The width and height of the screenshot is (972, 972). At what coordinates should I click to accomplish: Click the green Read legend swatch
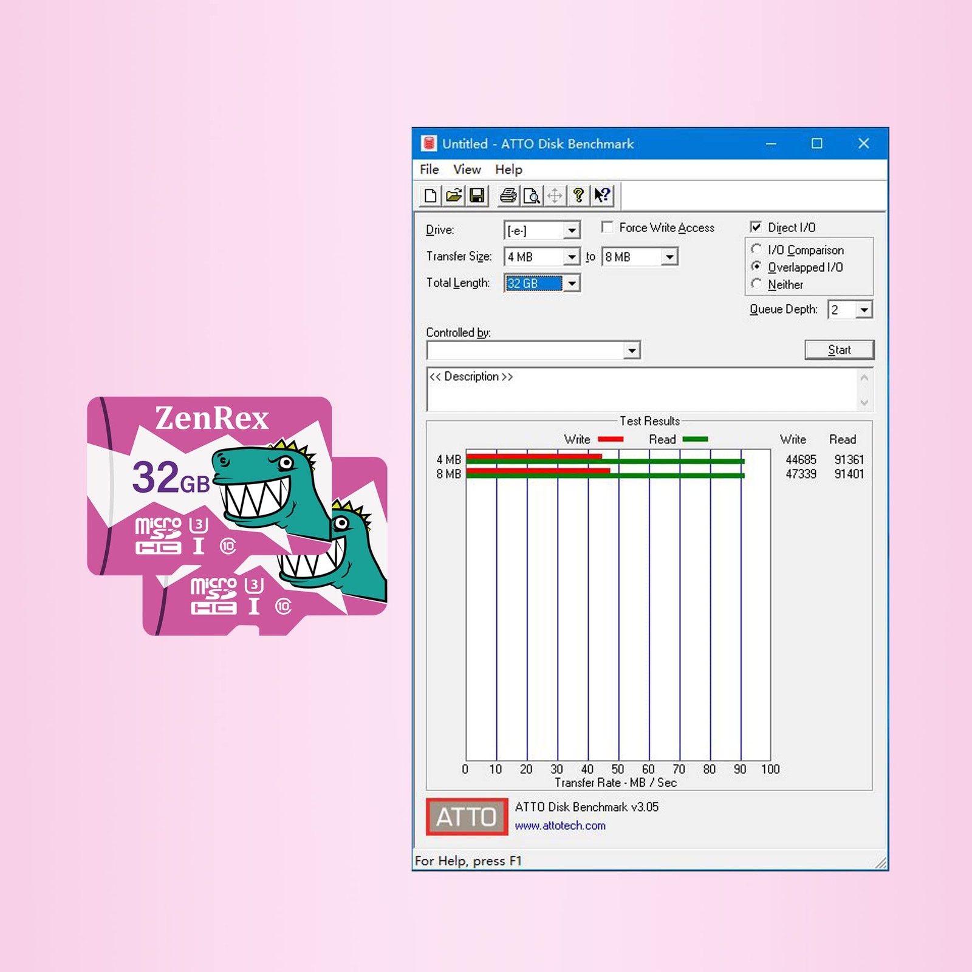695,439
